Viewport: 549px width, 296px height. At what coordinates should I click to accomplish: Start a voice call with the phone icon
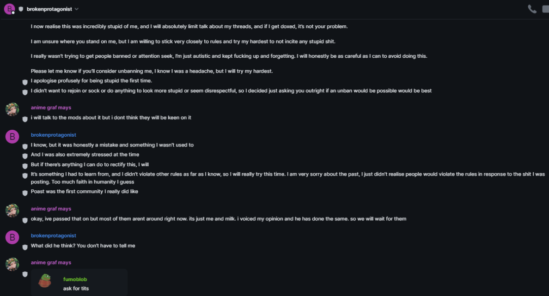[x=532, y=9]
